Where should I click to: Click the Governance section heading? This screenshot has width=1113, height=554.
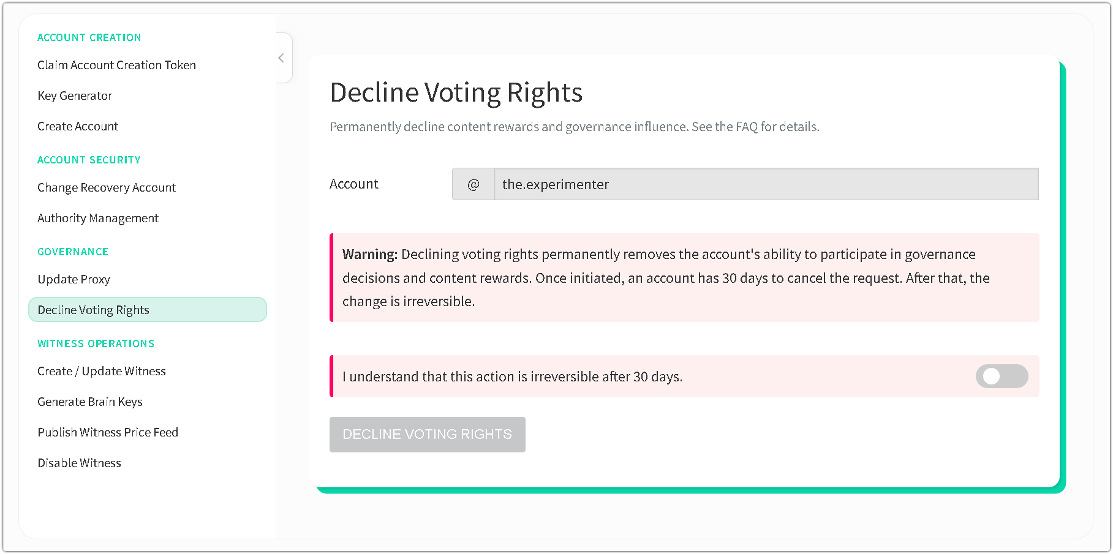73,252
